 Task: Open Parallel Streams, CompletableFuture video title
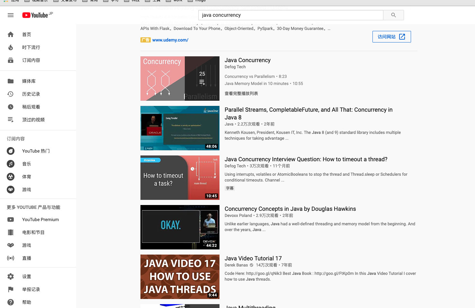coord(309,114)
